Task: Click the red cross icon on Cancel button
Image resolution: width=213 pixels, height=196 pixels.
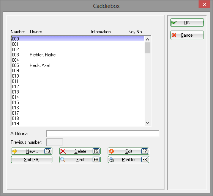Action: [x=174, y=35]
